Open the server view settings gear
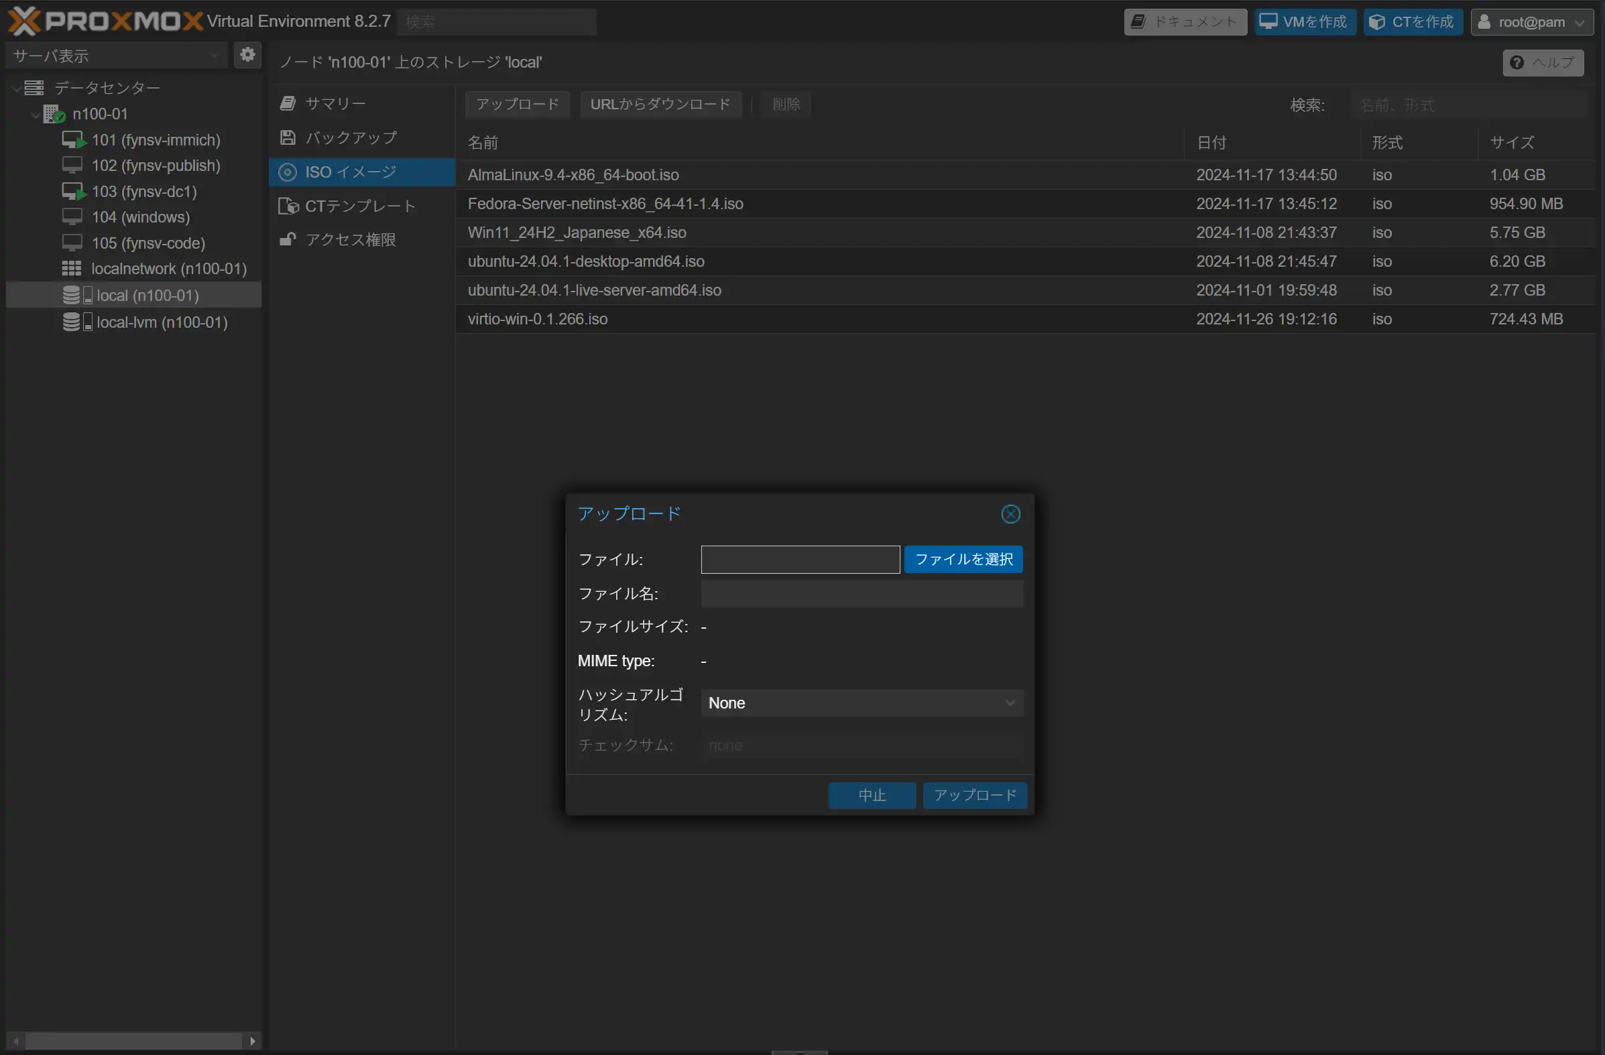Viewport: 1605px width, 1055px height. (x=247, y=54)
